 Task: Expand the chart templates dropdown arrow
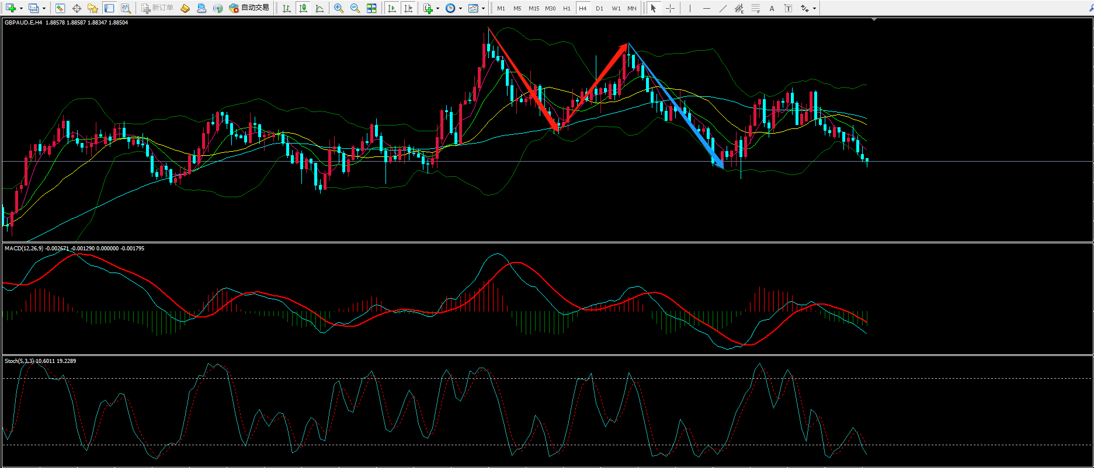pos(483,8)
